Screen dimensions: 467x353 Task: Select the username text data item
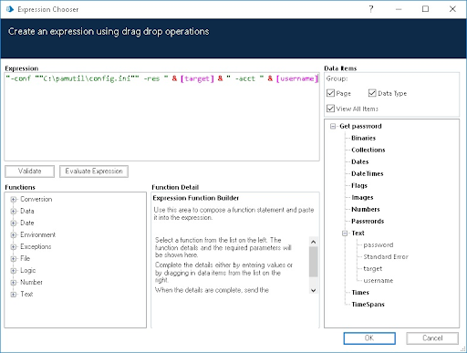point(379,281)
